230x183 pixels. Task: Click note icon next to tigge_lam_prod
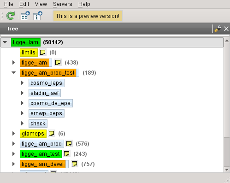pos(69,144)
